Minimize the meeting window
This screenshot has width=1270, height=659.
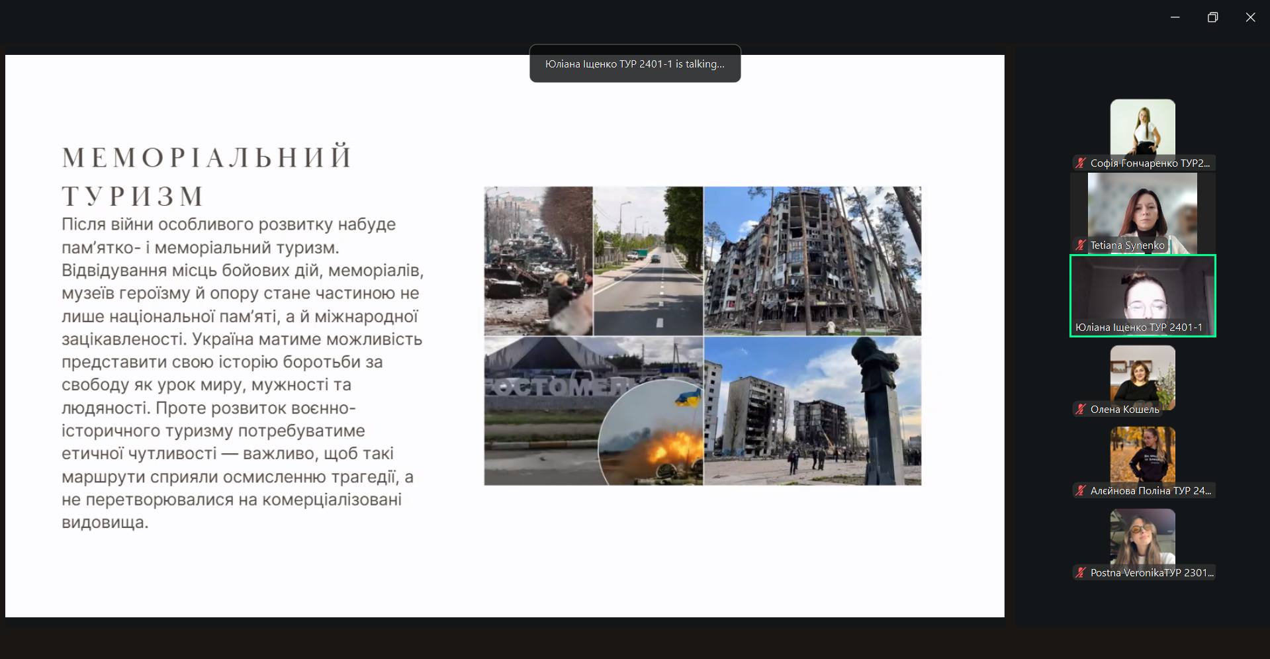[x=1175, y=17]
